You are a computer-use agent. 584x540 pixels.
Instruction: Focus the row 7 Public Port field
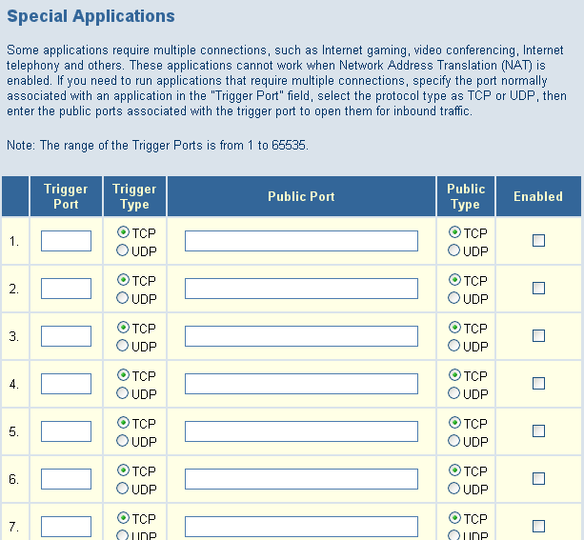pyautogui.click(x=301, y=527)
